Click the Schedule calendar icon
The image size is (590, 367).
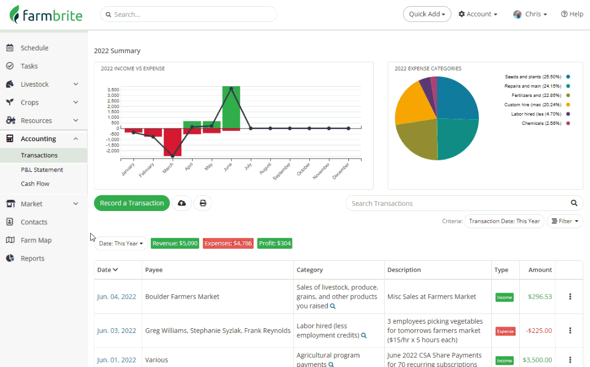(10, 48)
